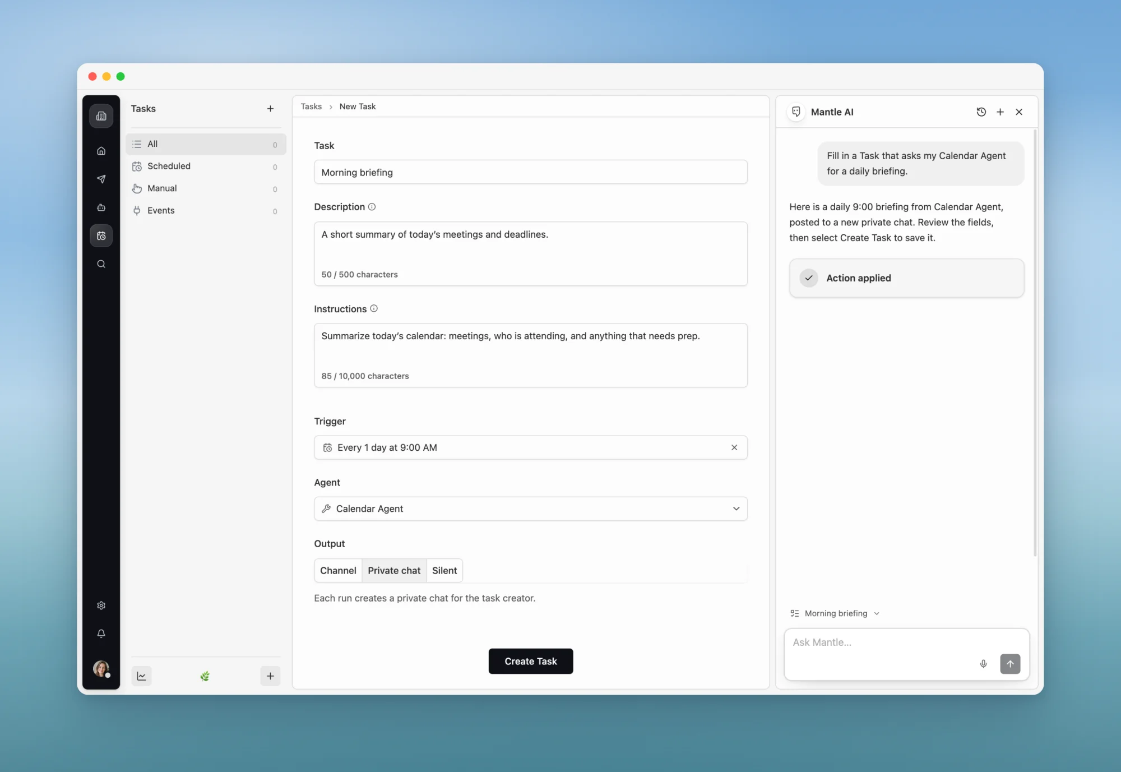Image resolution: width=1121 pixels, height=772 pixels.
Task: Filter by Manual tasks
Action: click(206, 188)
